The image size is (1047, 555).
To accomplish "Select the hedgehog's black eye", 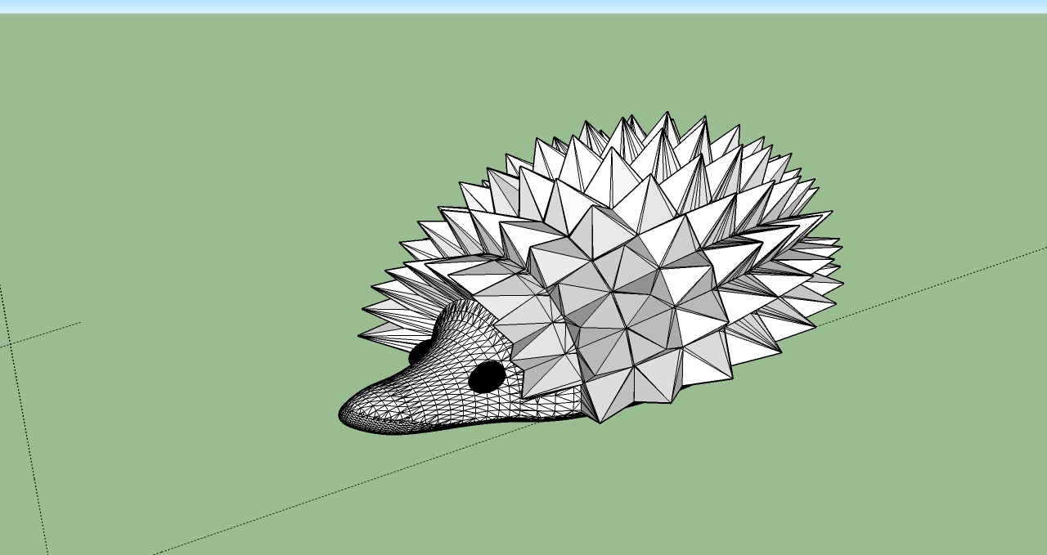I will (x=488, y=378).
